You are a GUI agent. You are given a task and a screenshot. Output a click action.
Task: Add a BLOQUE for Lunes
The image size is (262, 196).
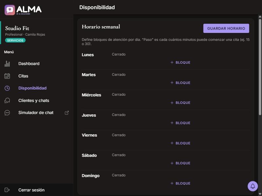click(180, 62)
